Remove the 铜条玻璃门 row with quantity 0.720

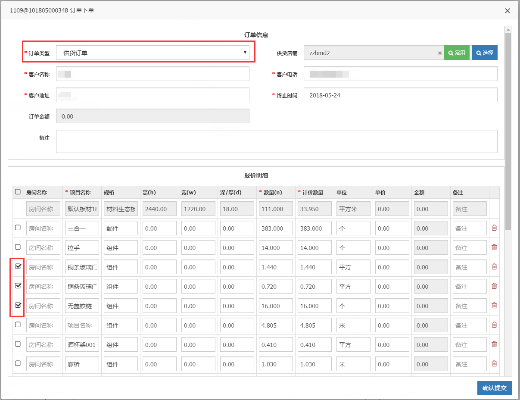tap(494, 286)
